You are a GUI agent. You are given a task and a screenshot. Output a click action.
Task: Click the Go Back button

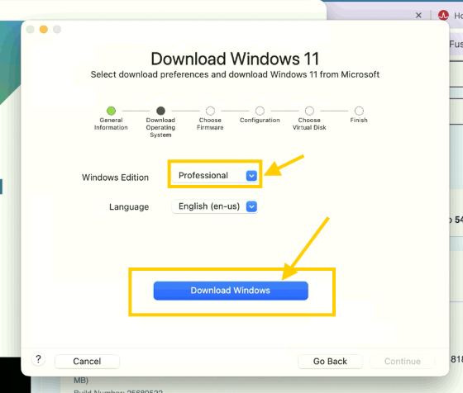click(x=330, y=362)
